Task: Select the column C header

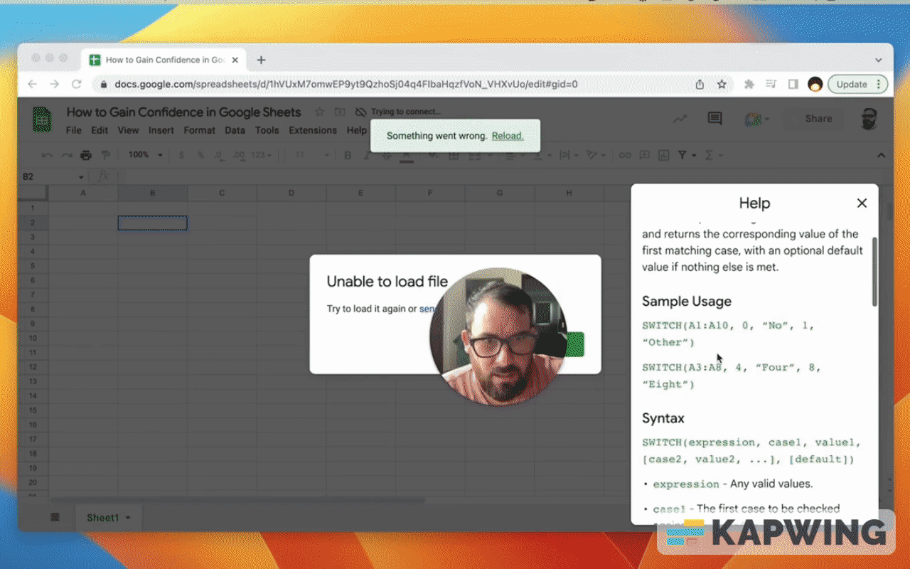Action: [x=222, y=193]
